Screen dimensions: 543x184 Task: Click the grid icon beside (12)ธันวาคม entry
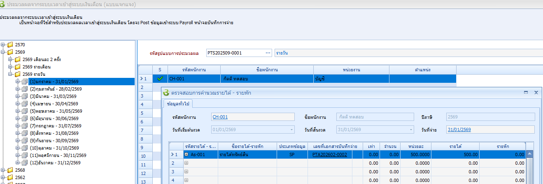coord(25,163)
